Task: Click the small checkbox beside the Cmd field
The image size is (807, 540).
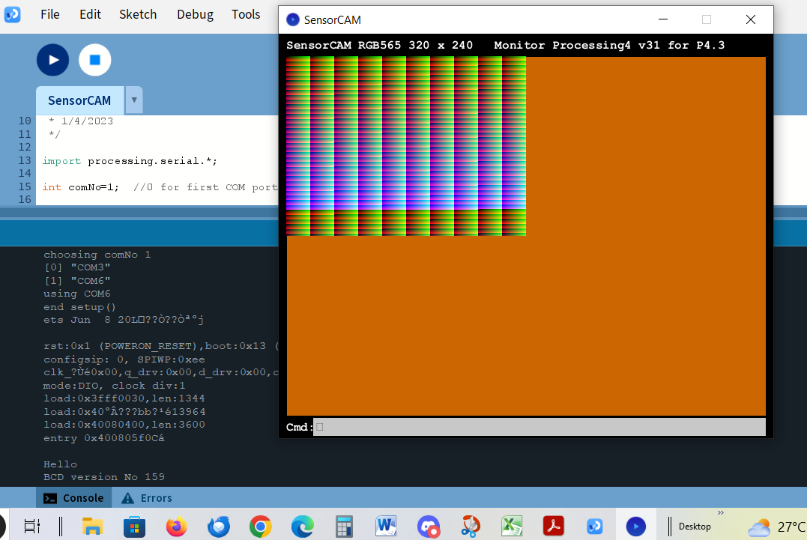Action: point(320,426)
